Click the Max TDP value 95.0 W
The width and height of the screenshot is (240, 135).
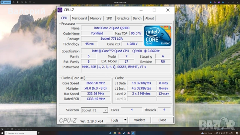(x=136, y=33)
